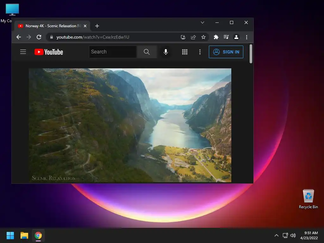324x243 pixels.
Task: Open the network status tray icon
Action: 285,235
